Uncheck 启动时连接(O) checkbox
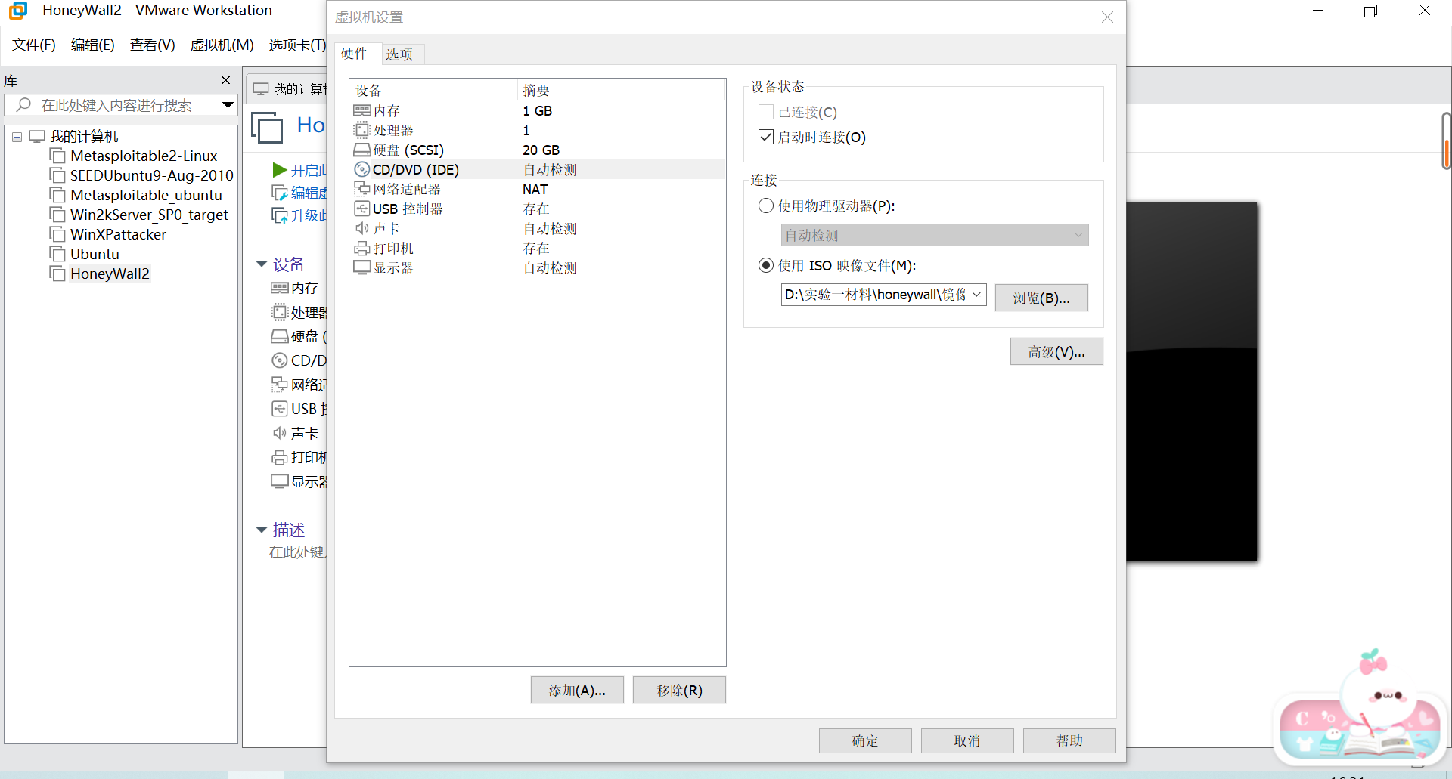The width and height of the screenshot is (1452, 779). pos(766,137)
